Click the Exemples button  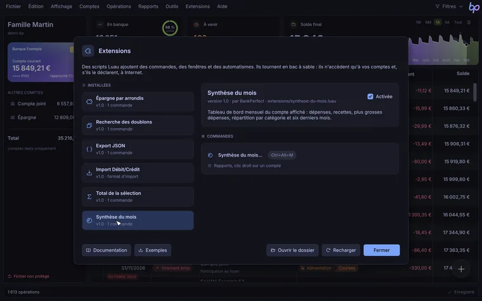pos(152,250)
